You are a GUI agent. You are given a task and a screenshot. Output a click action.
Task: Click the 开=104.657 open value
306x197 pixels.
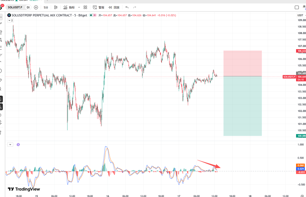click(106, 15)
